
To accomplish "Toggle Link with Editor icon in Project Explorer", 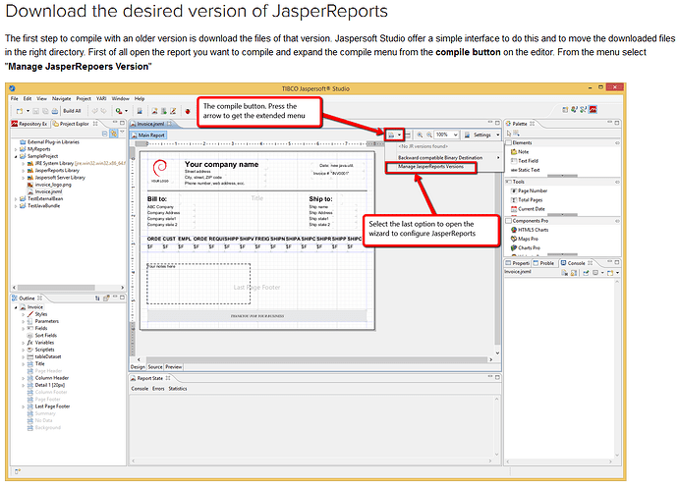I will 113,134.
